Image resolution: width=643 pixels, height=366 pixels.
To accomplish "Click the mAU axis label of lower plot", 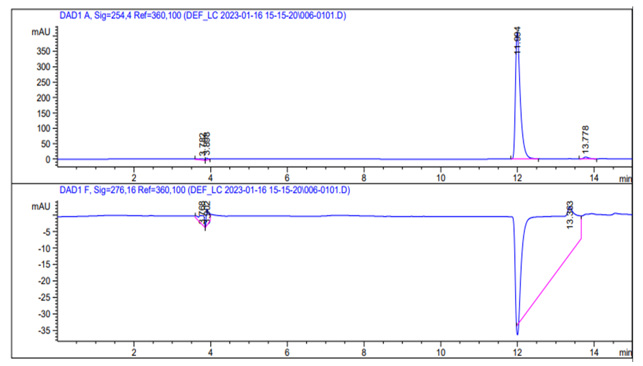I will pos(40,206).
